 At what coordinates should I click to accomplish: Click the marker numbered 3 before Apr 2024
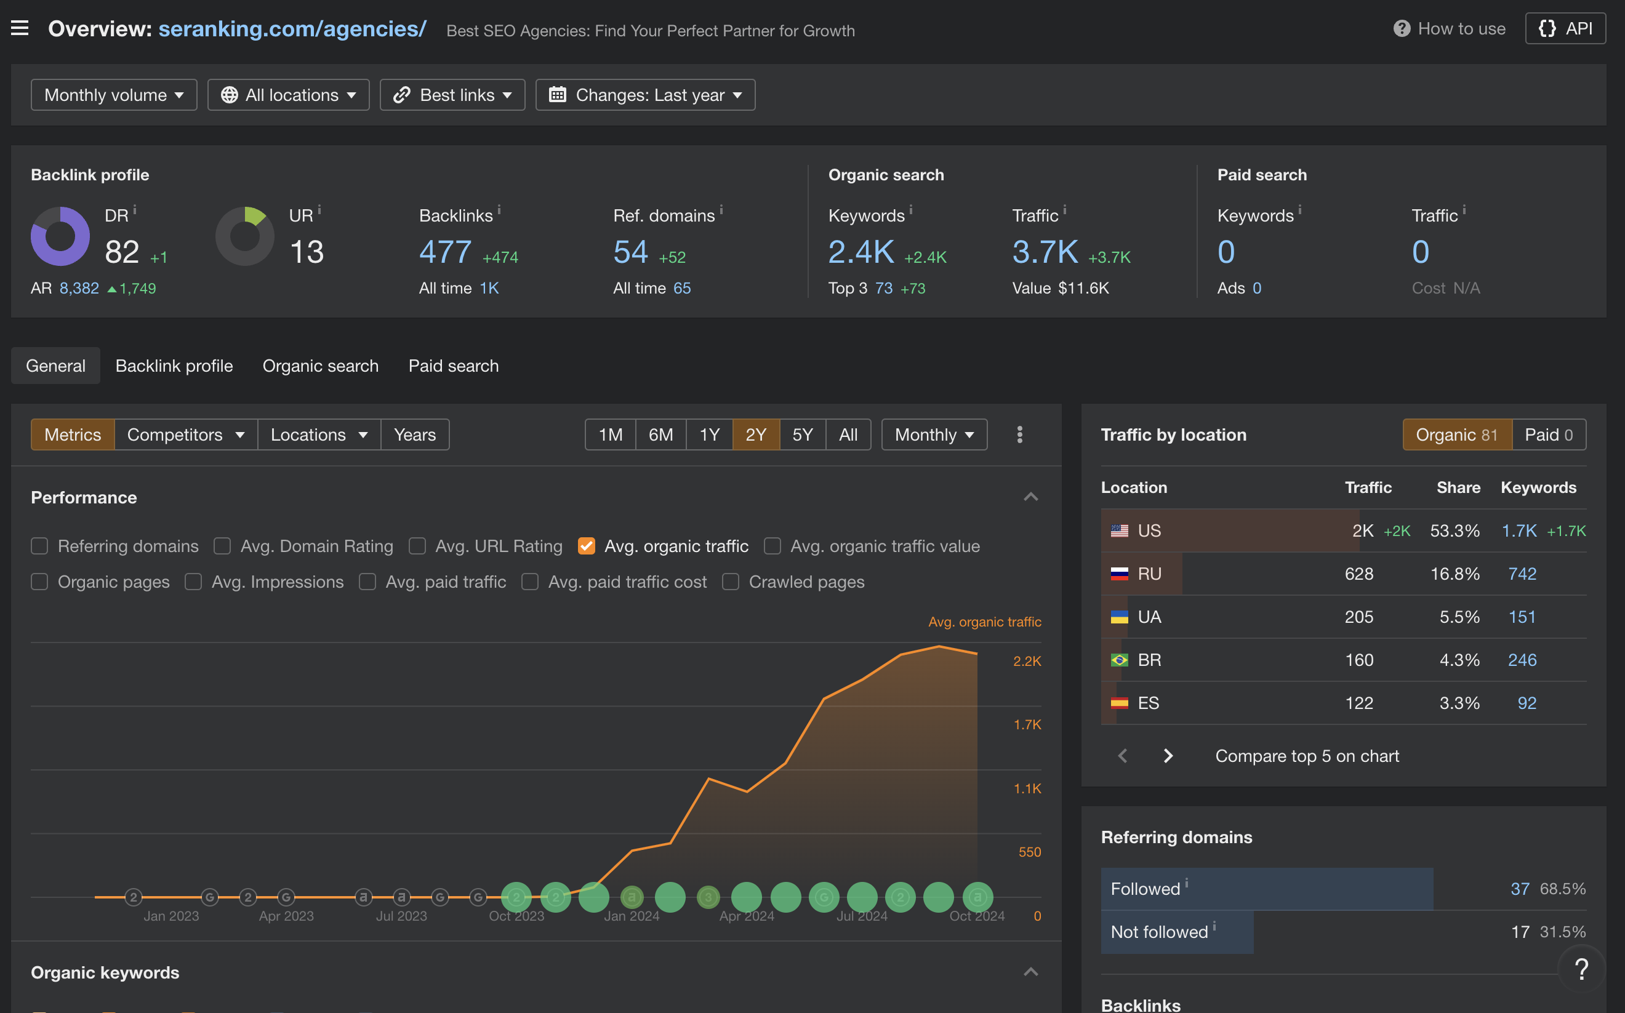coord(708,897)
